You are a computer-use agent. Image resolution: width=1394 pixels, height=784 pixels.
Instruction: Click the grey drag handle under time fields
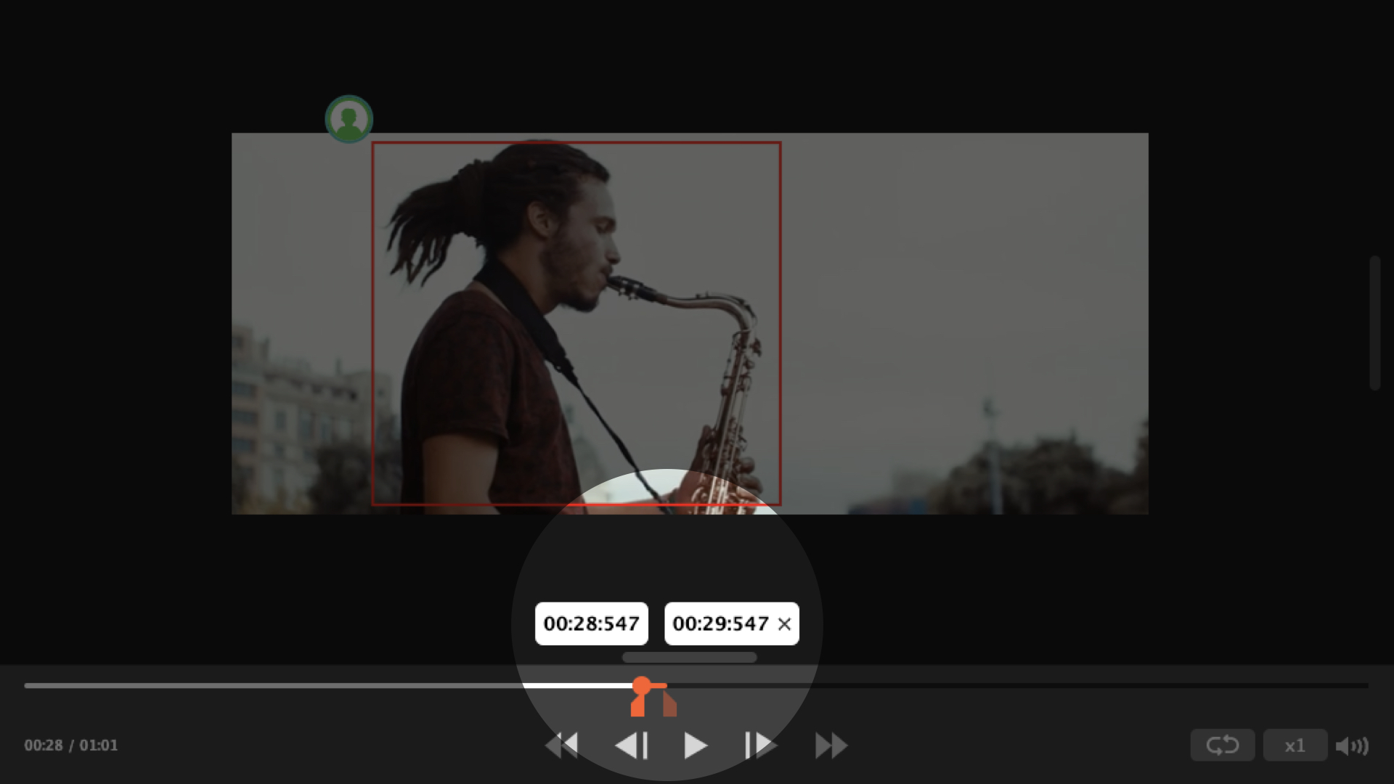click(690, 658)
